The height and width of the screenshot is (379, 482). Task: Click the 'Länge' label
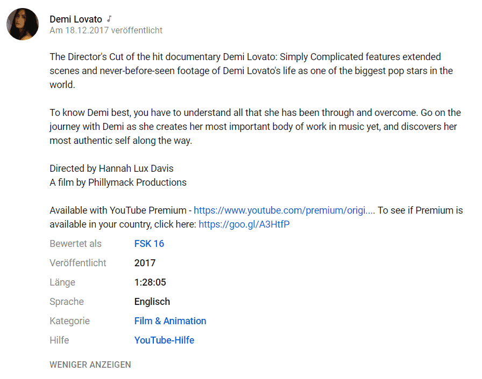[x=62, y=282]
